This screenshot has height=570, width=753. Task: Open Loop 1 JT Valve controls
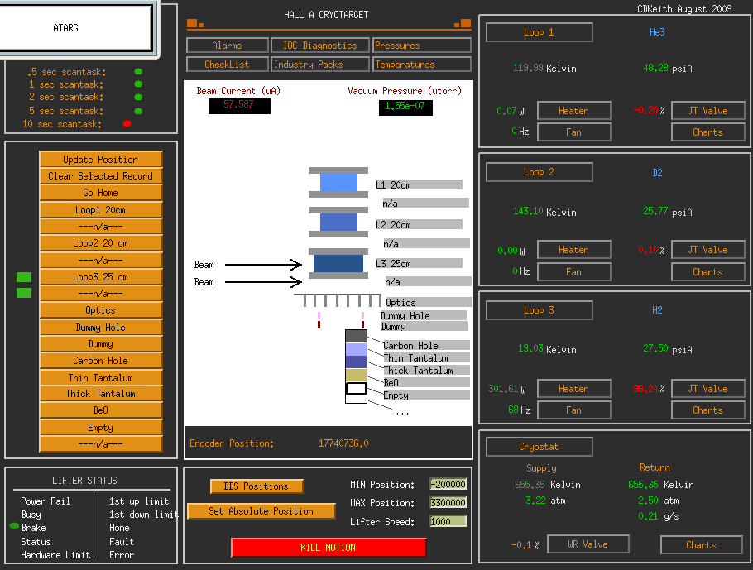tap(707, 111)
